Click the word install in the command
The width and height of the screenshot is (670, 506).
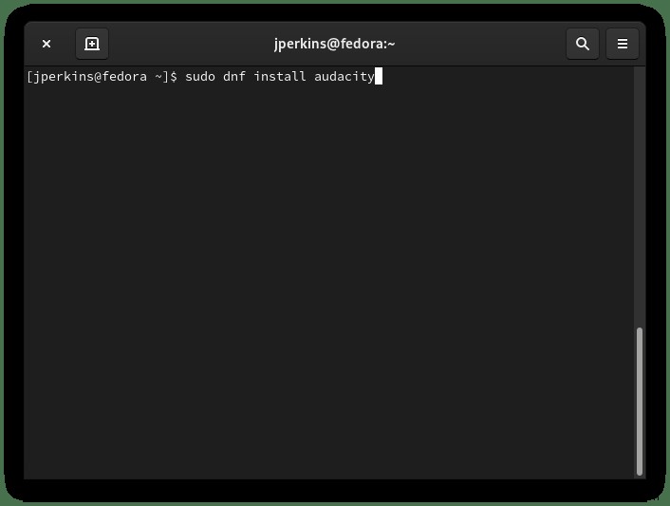[280, 77]
